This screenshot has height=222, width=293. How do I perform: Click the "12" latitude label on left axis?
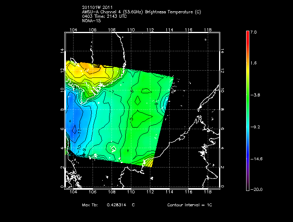tap(62, 70)
